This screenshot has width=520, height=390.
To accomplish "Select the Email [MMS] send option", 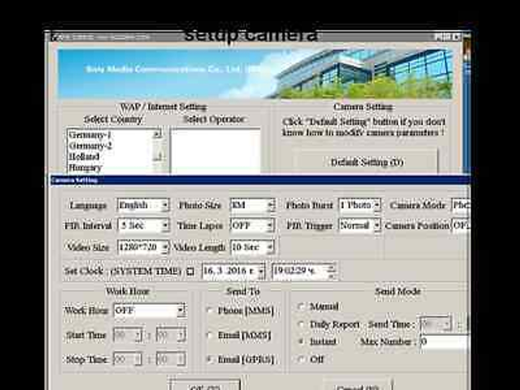I will tap(210, 335).
